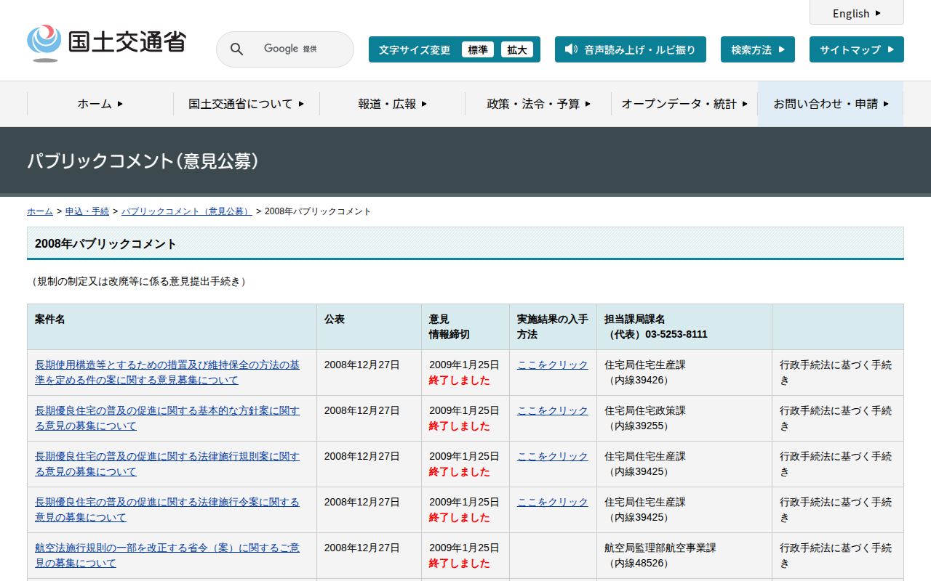The image size is (931, 581).
Task: Open the 検索方法 page
Action: (757, 49)
